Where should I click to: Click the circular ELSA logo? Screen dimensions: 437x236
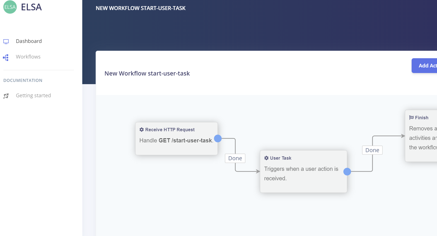[x=10, y=7]
